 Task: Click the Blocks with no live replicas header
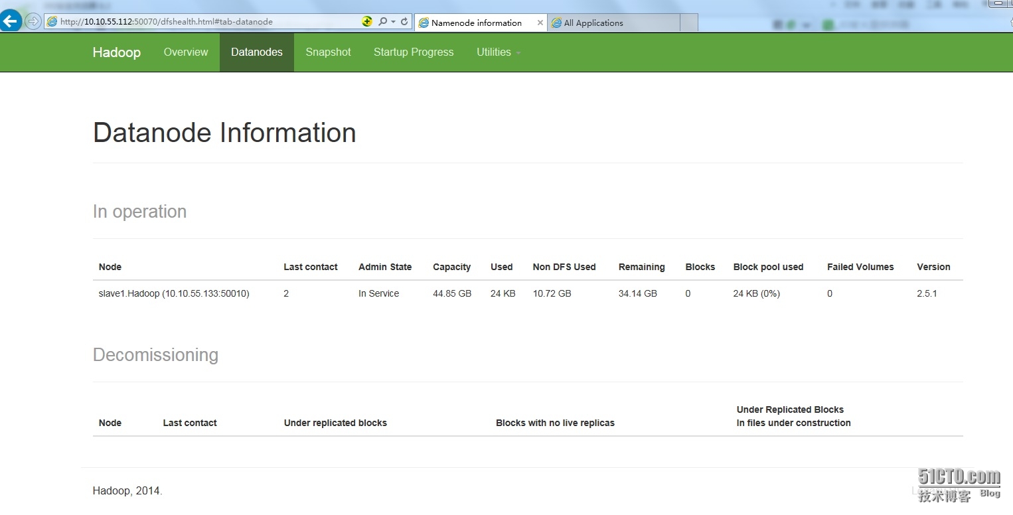pyautogui.click(x=555, y=423)
